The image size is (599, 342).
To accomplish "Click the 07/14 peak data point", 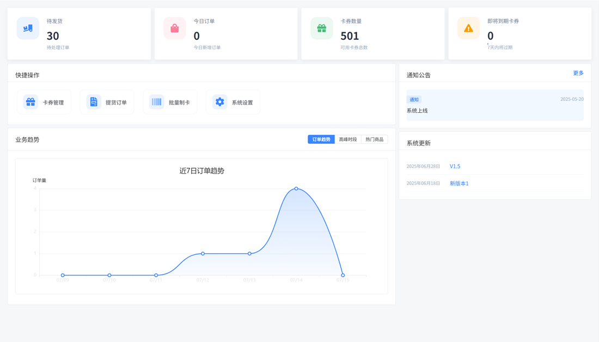I will pyautogui.click(x=296, y=188).
